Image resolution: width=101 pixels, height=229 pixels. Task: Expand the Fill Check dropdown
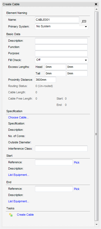(x=62, y=60)
